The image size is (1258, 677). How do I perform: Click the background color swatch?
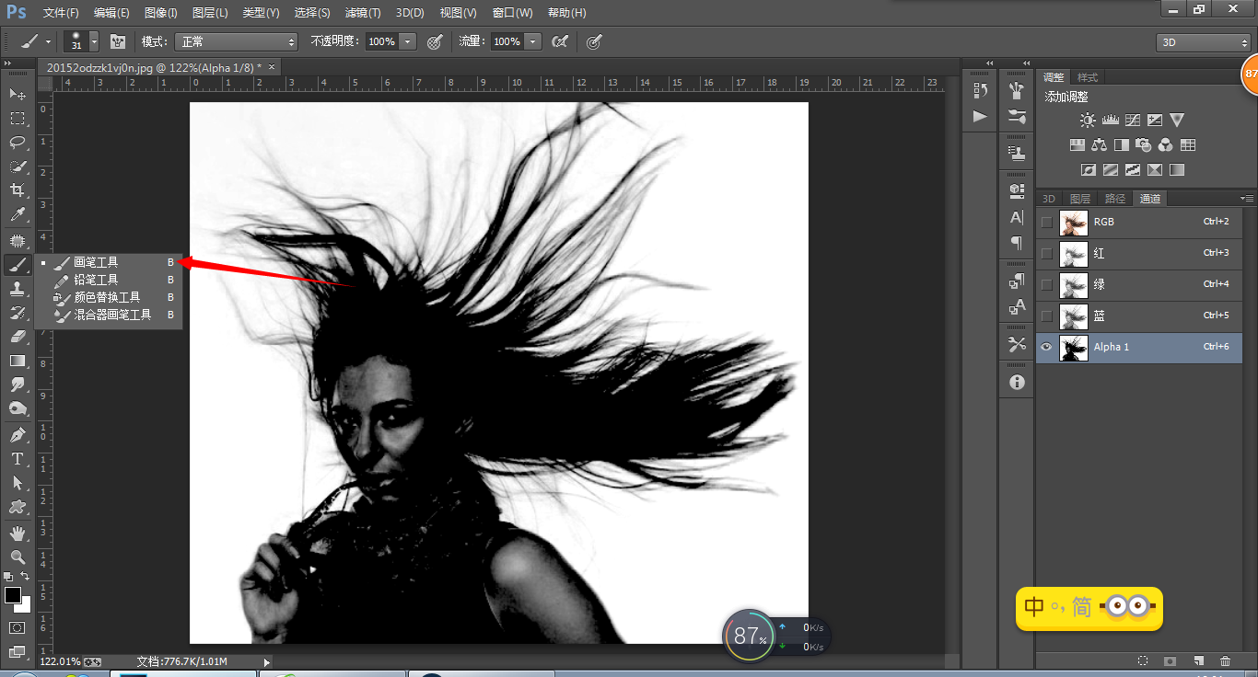[x=25, y=605]
